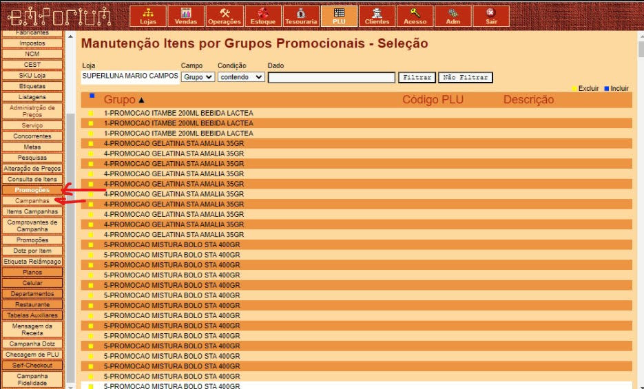
Task: Open Planos in the side menu
Action: tap(32, 273)
